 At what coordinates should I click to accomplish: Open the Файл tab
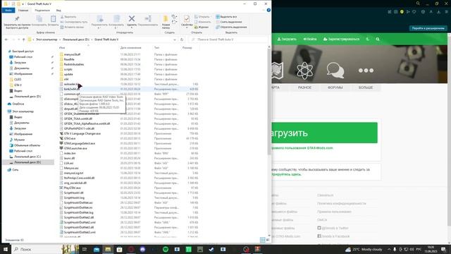point(8,11)
